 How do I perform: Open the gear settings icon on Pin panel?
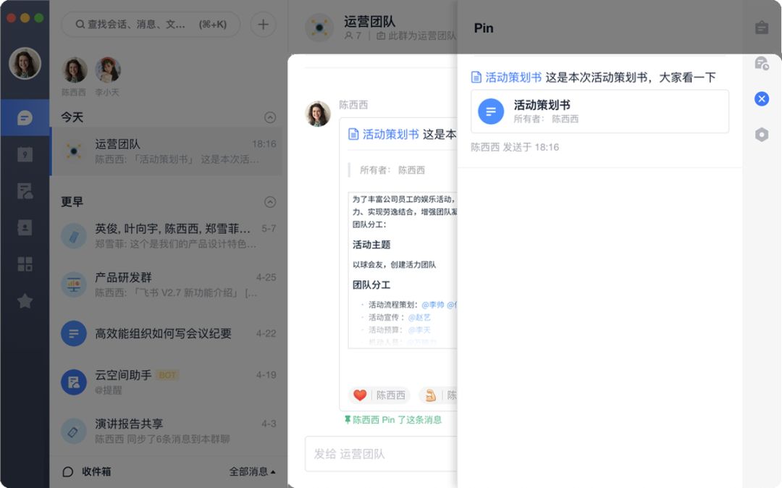761,135
